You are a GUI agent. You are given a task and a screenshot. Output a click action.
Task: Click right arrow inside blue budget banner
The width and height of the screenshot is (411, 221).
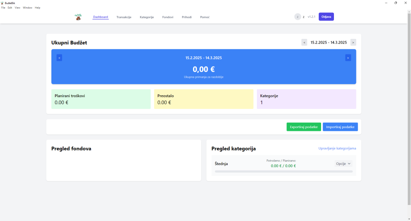point(348,58)
